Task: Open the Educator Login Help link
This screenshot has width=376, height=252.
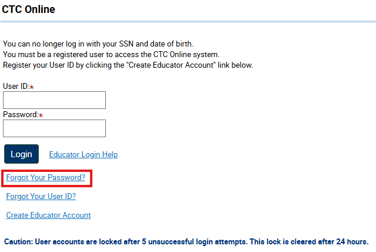Action: [x=83, y=155]
